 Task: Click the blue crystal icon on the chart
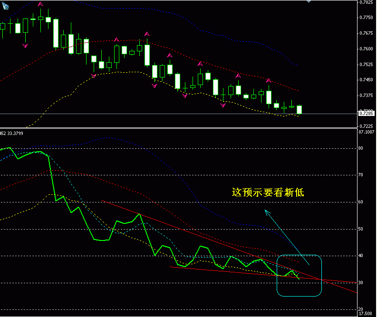tap(5, 6)
